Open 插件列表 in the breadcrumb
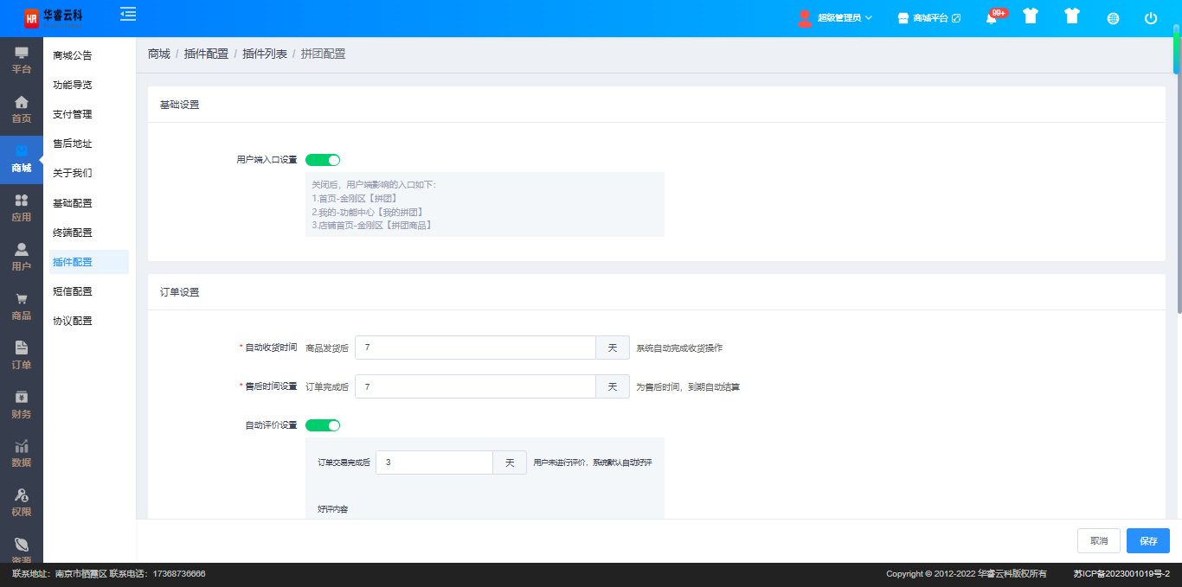Image resolution: width=1182 pixels, height=587 pixels. click(x=265, y=54)
